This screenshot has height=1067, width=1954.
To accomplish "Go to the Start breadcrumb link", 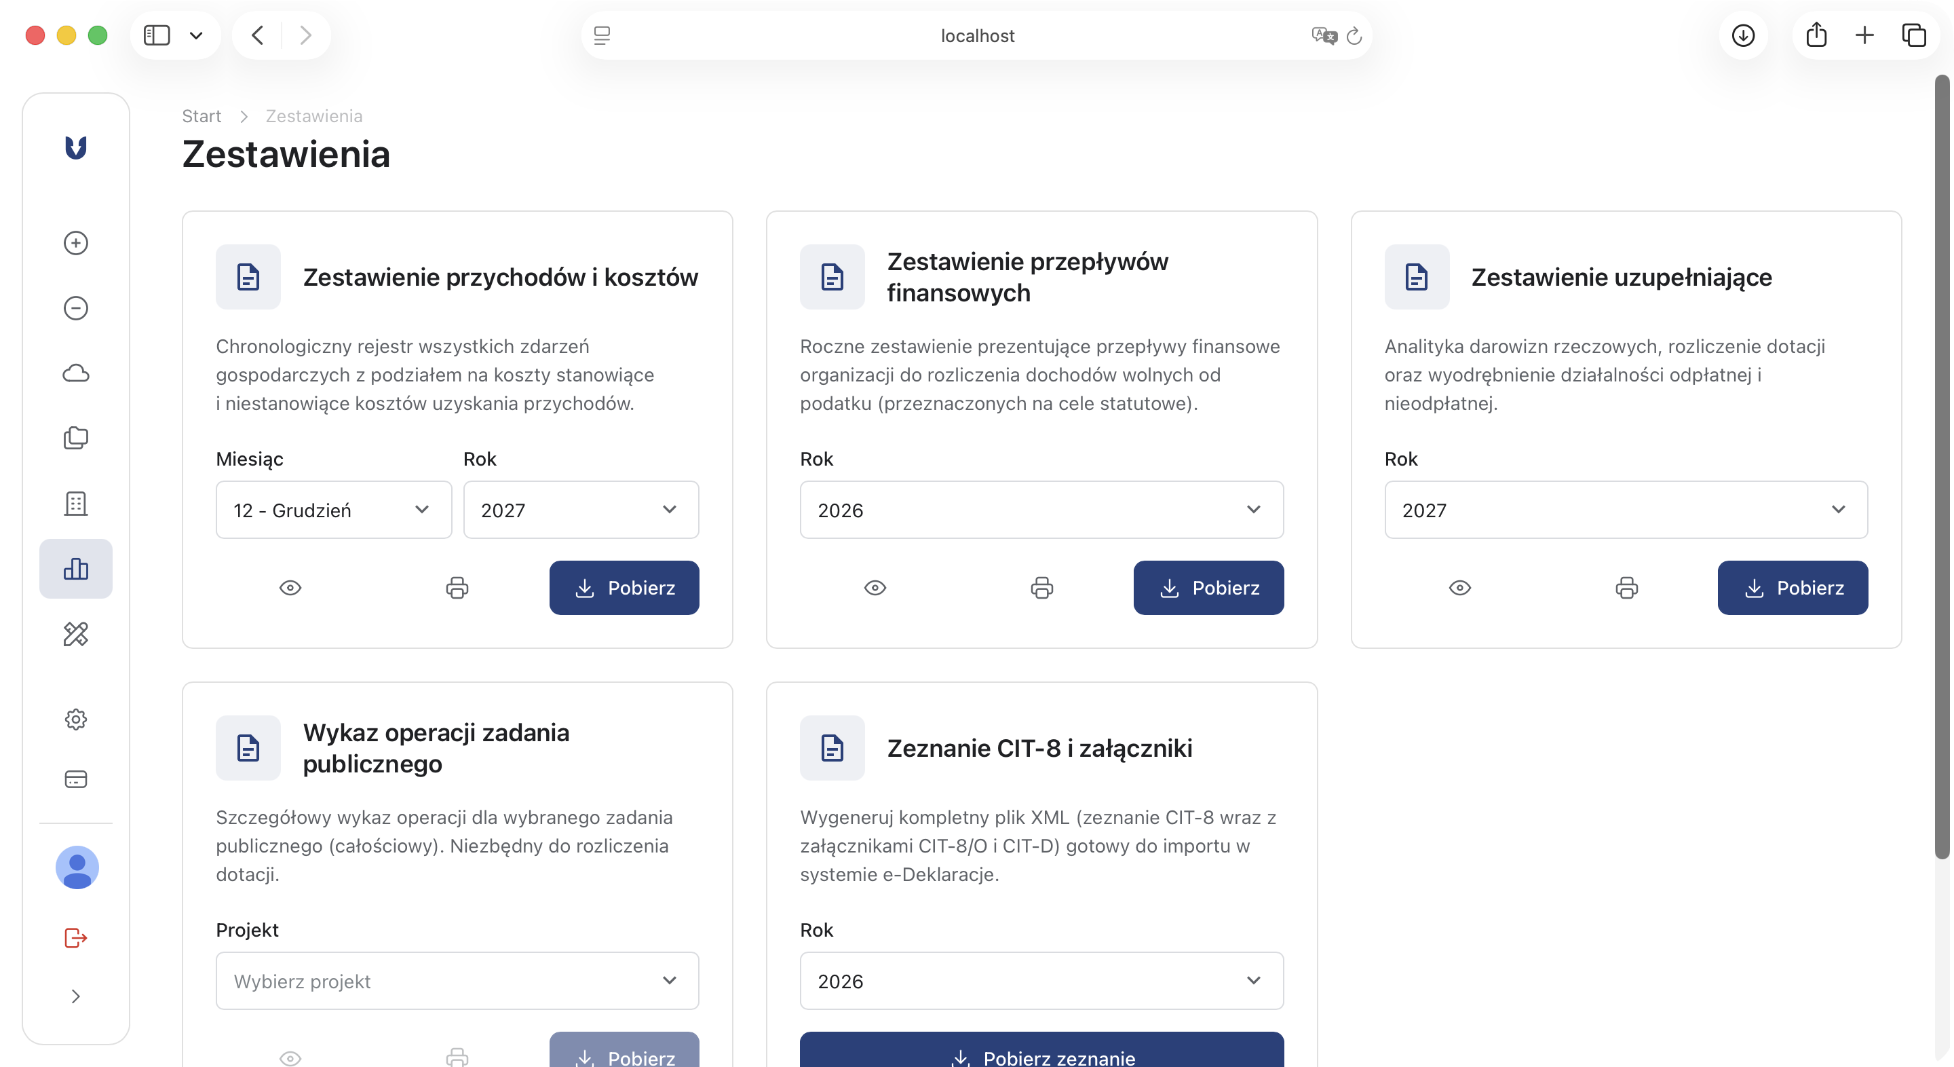I will [x=201, y=116].
